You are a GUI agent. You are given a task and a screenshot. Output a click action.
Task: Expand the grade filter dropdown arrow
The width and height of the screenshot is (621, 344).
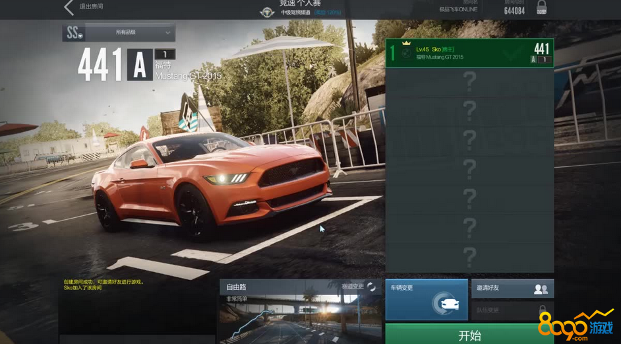coord(168,32)
